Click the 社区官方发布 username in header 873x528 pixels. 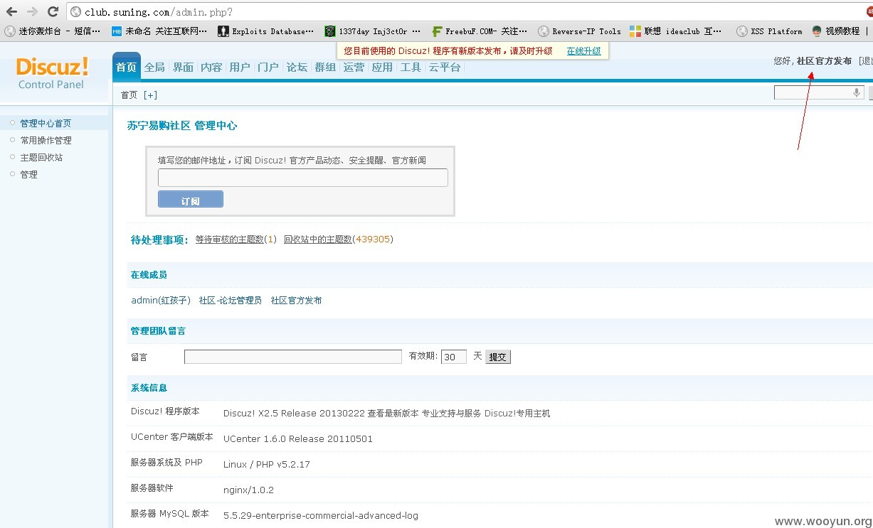pyautogui.click(x=824, y=61)
